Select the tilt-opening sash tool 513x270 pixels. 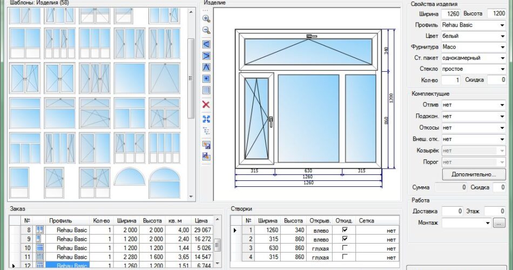click(206, 67)
